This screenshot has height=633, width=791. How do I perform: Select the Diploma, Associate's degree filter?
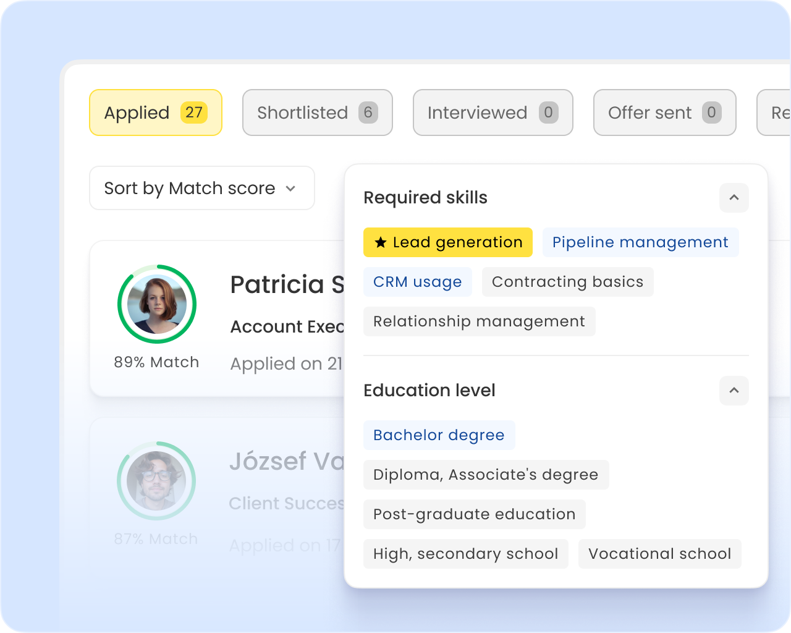pos(486,474)
